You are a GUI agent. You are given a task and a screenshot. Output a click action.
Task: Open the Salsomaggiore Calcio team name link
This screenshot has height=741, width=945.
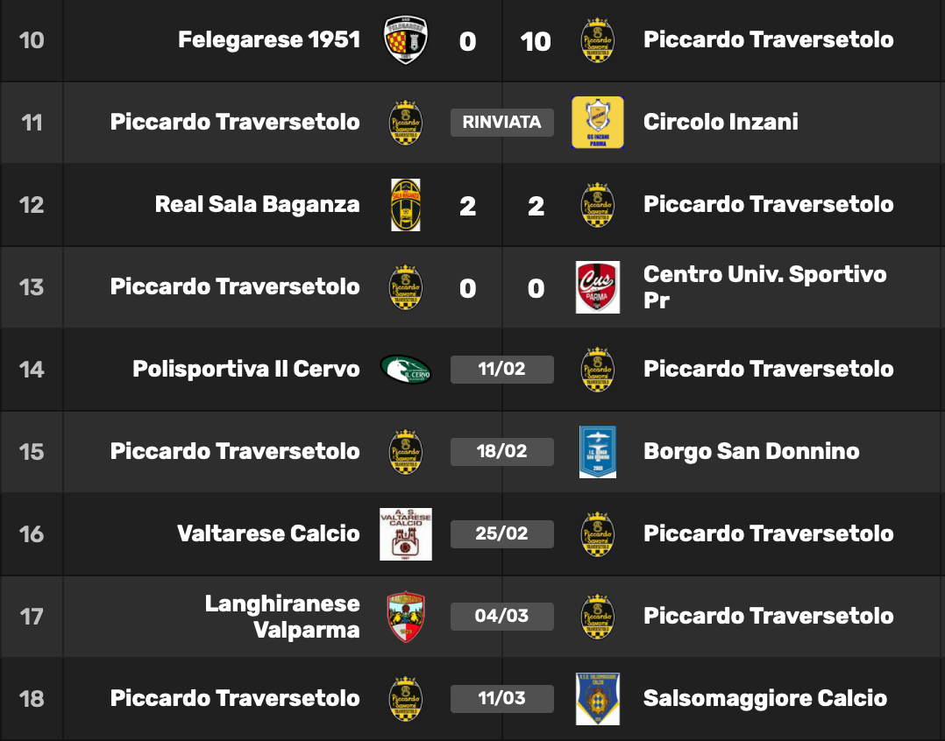coord(764,698)
